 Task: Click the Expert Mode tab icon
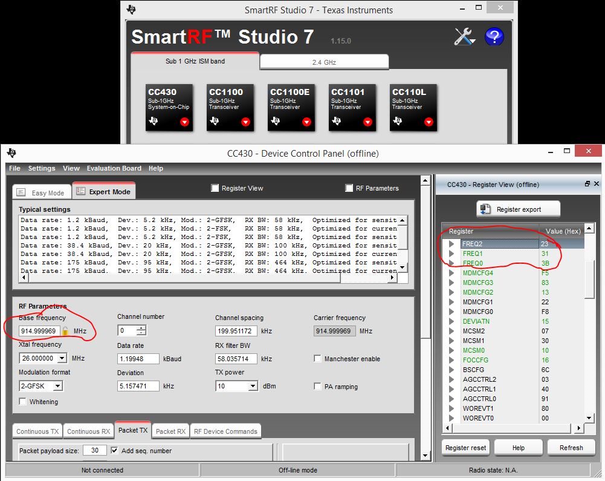coord(80,191)
